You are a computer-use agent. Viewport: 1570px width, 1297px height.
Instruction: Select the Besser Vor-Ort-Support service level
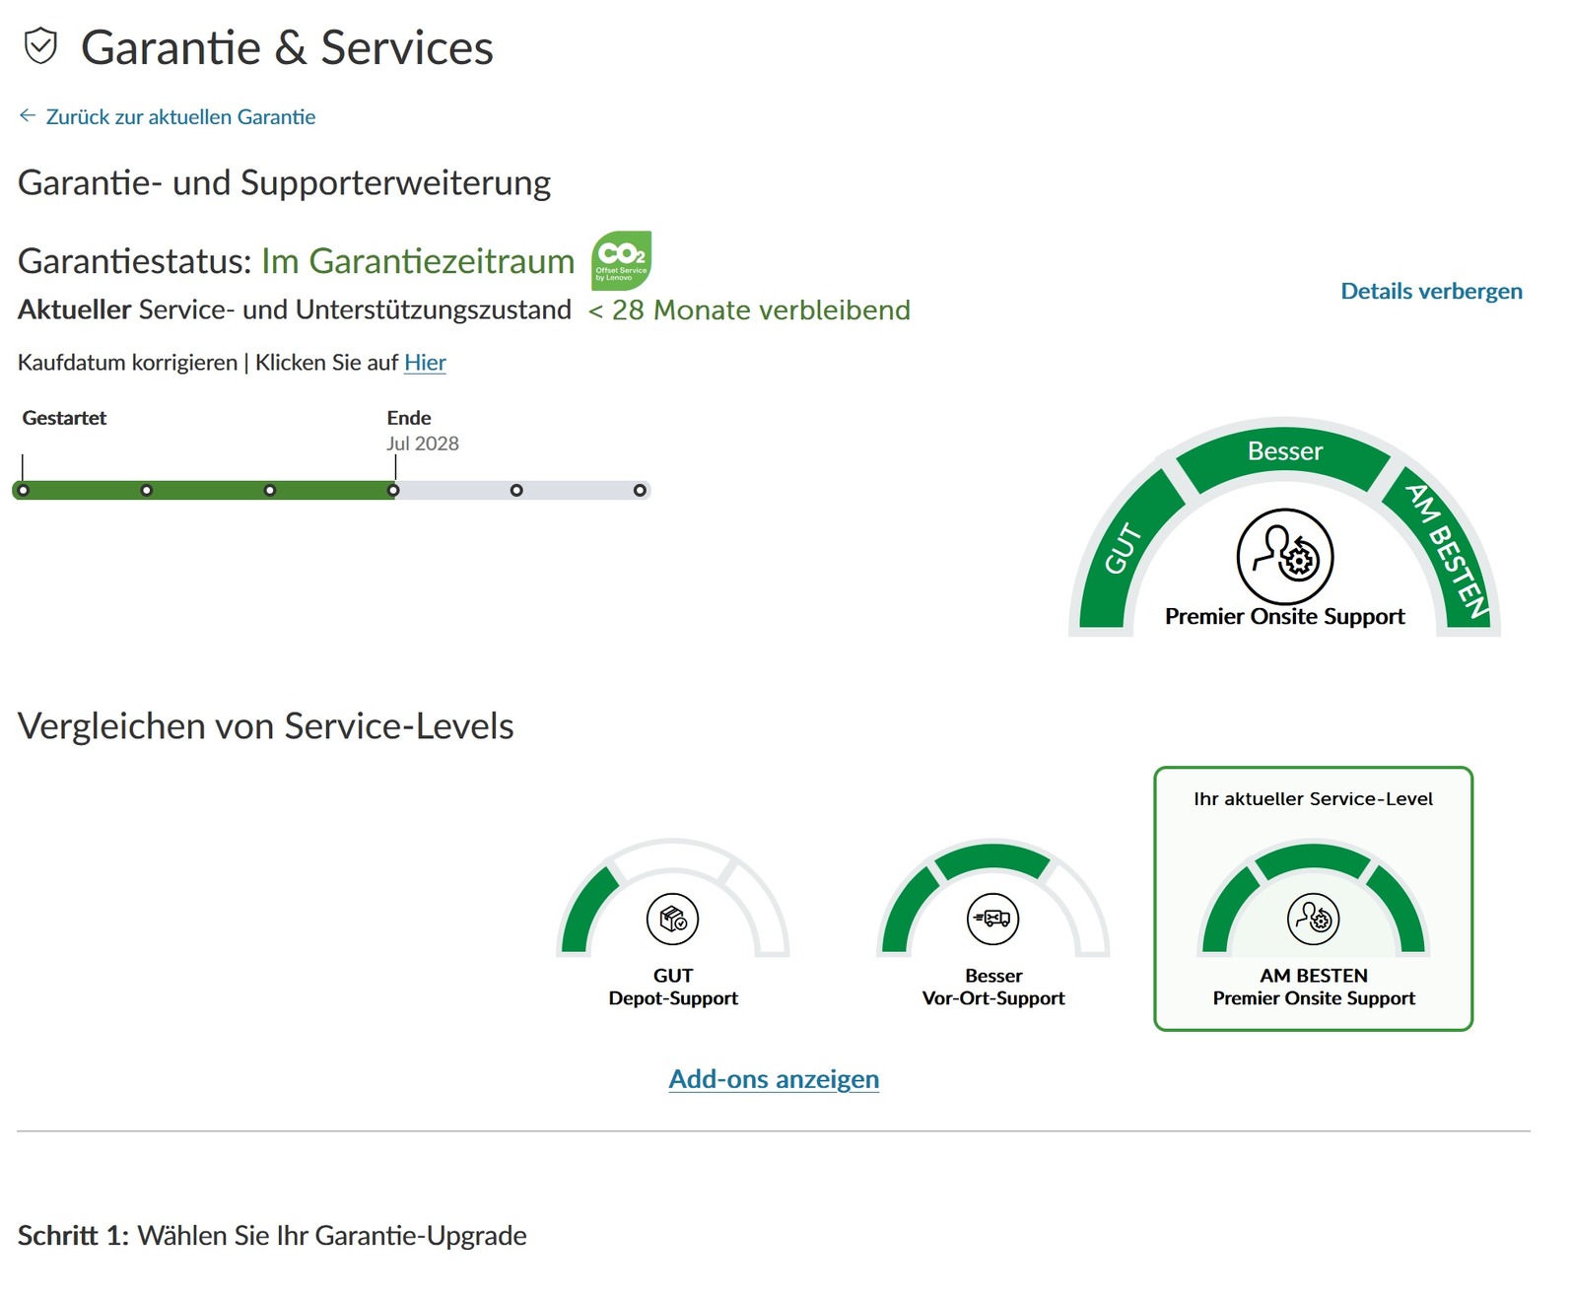[x=993, y=987]
